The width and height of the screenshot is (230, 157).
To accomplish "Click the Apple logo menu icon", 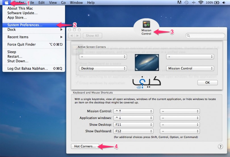I will [7, 3].
